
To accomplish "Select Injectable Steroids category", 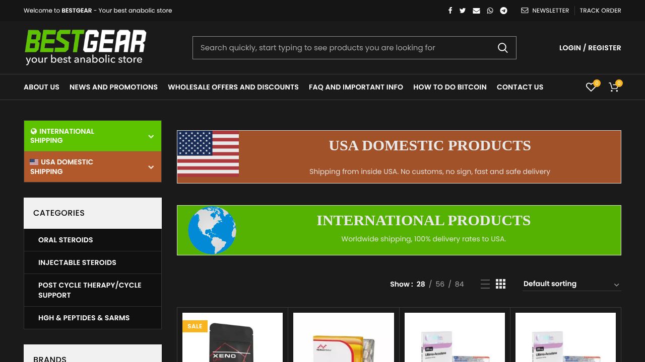I will pos(93,262).
